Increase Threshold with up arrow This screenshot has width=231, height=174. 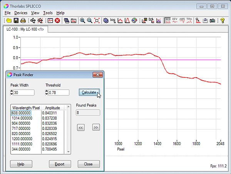click(x=47, y=91)
